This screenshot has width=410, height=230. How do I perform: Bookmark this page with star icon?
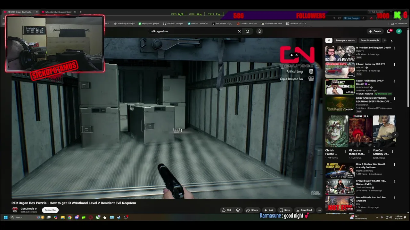click(363, 18)
